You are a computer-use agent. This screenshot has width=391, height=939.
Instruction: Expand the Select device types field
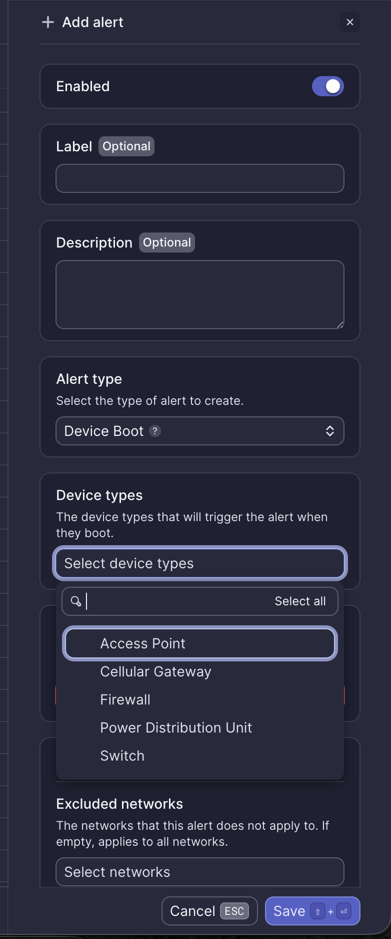[200, 563]
